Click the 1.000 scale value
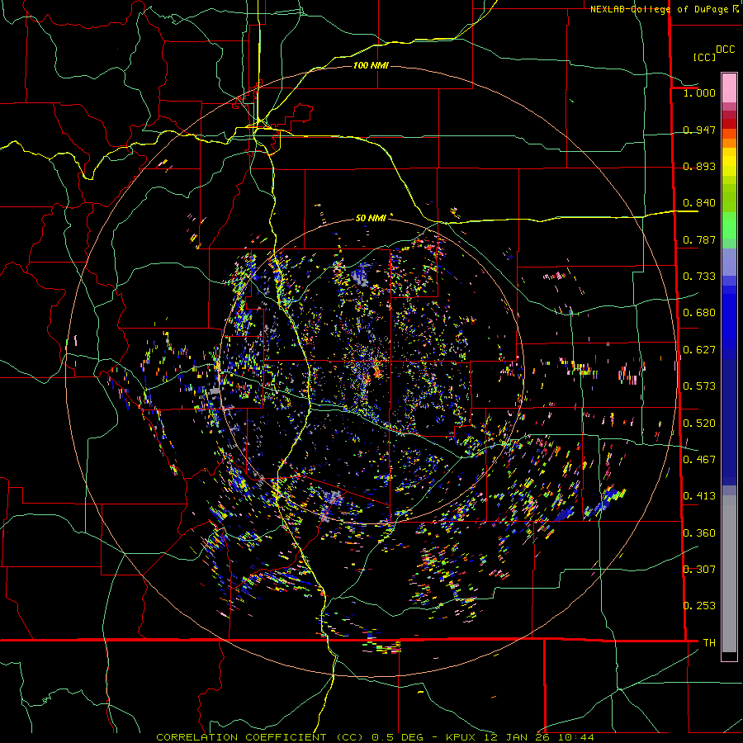This screenshot has height=743, width=743. point(699,92)
